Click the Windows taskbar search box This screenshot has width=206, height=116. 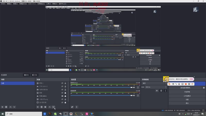pyautogui.click(x=24, y=114)
